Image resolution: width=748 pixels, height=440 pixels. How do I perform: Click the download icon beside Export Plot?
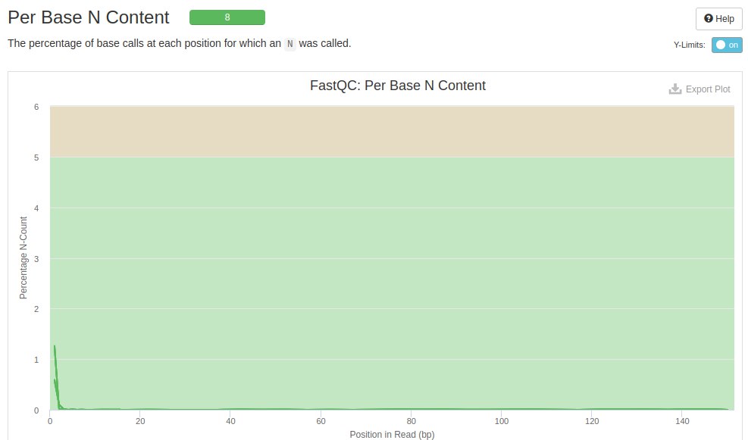675,89
